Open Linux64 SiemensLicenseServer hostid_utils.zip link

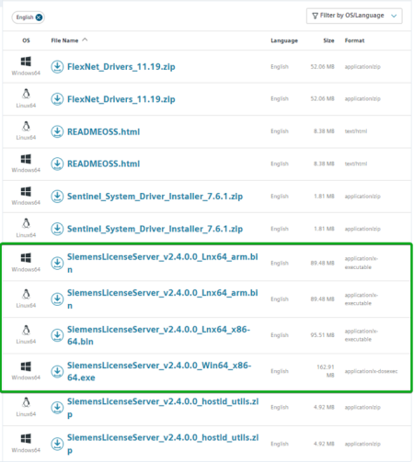163,408
